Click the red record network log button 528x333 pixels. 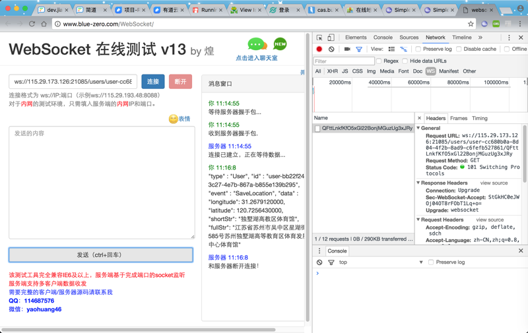tap(319, 49)
